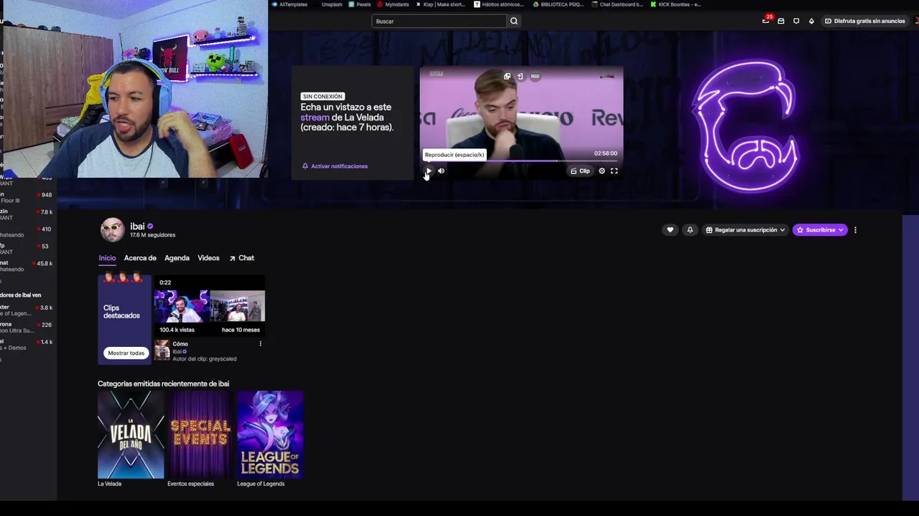Click the RGX overlay button on video
Image resolution: width=919 pixels, height=516 pixels.
[535, 76]
